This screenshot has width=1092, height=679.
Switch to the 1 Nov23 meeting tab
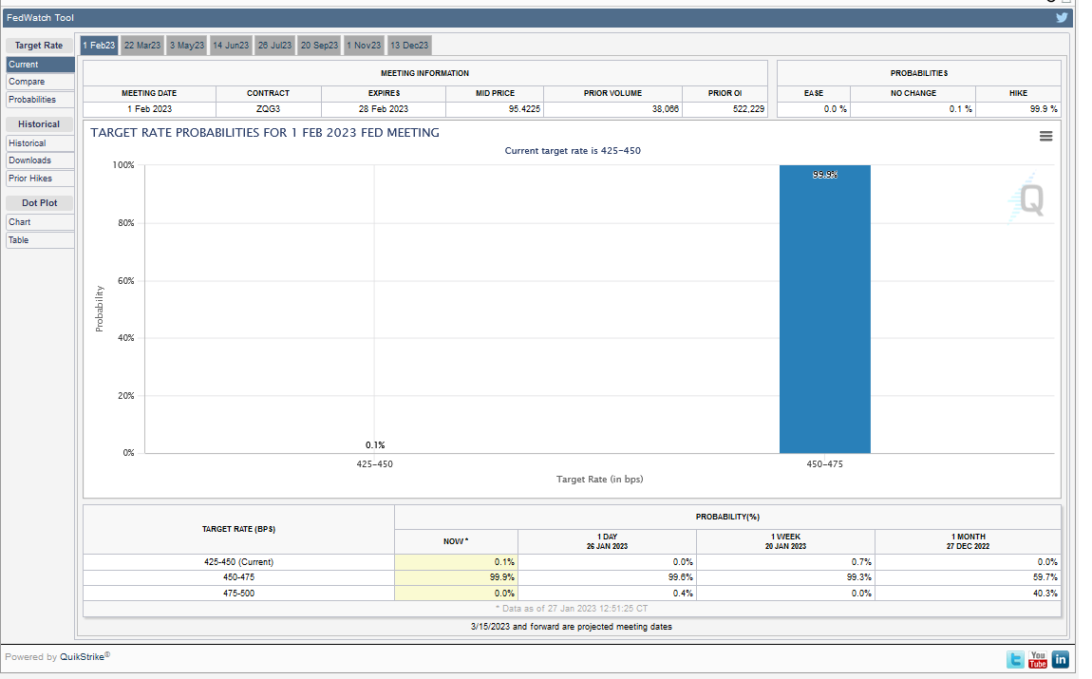pos(364,46)
